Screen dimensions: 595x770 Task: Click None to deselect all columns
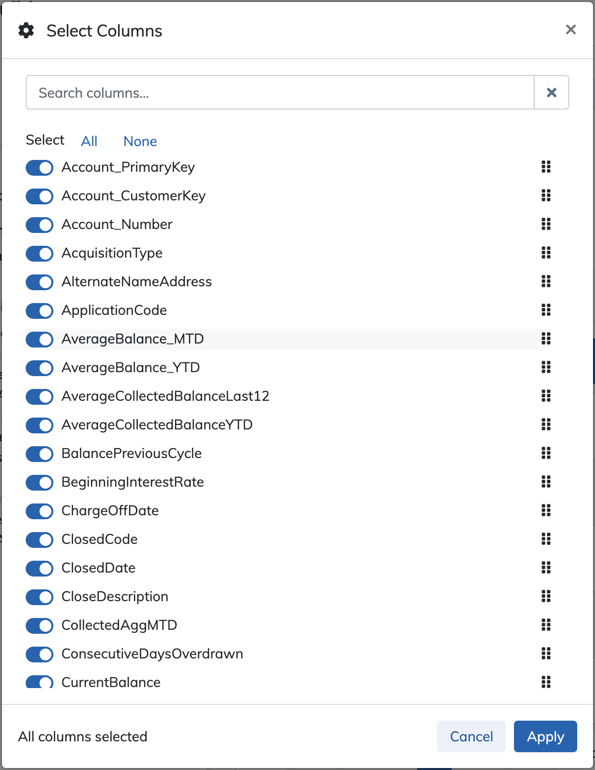point(140,141)
